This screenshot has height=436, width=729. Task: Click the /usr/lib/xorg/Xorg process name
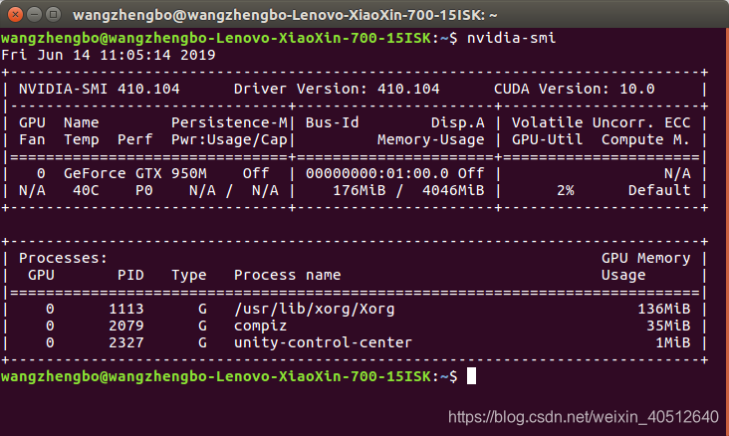pyautogui.click(x=315, y=309)
